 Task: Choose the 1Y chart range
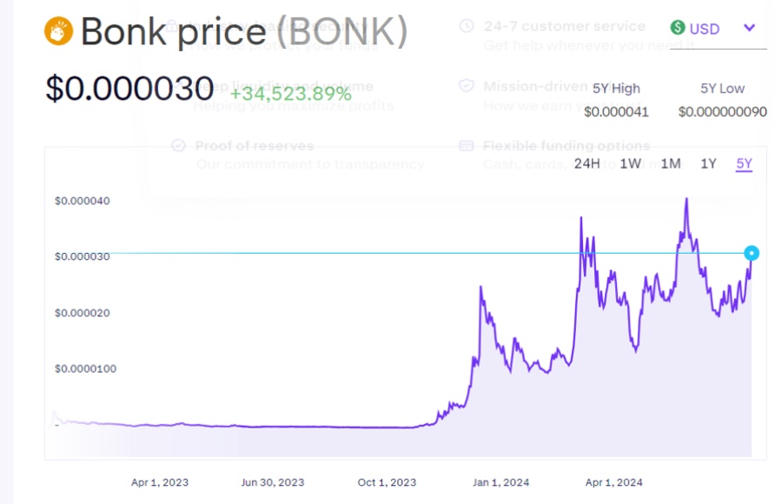708,164
